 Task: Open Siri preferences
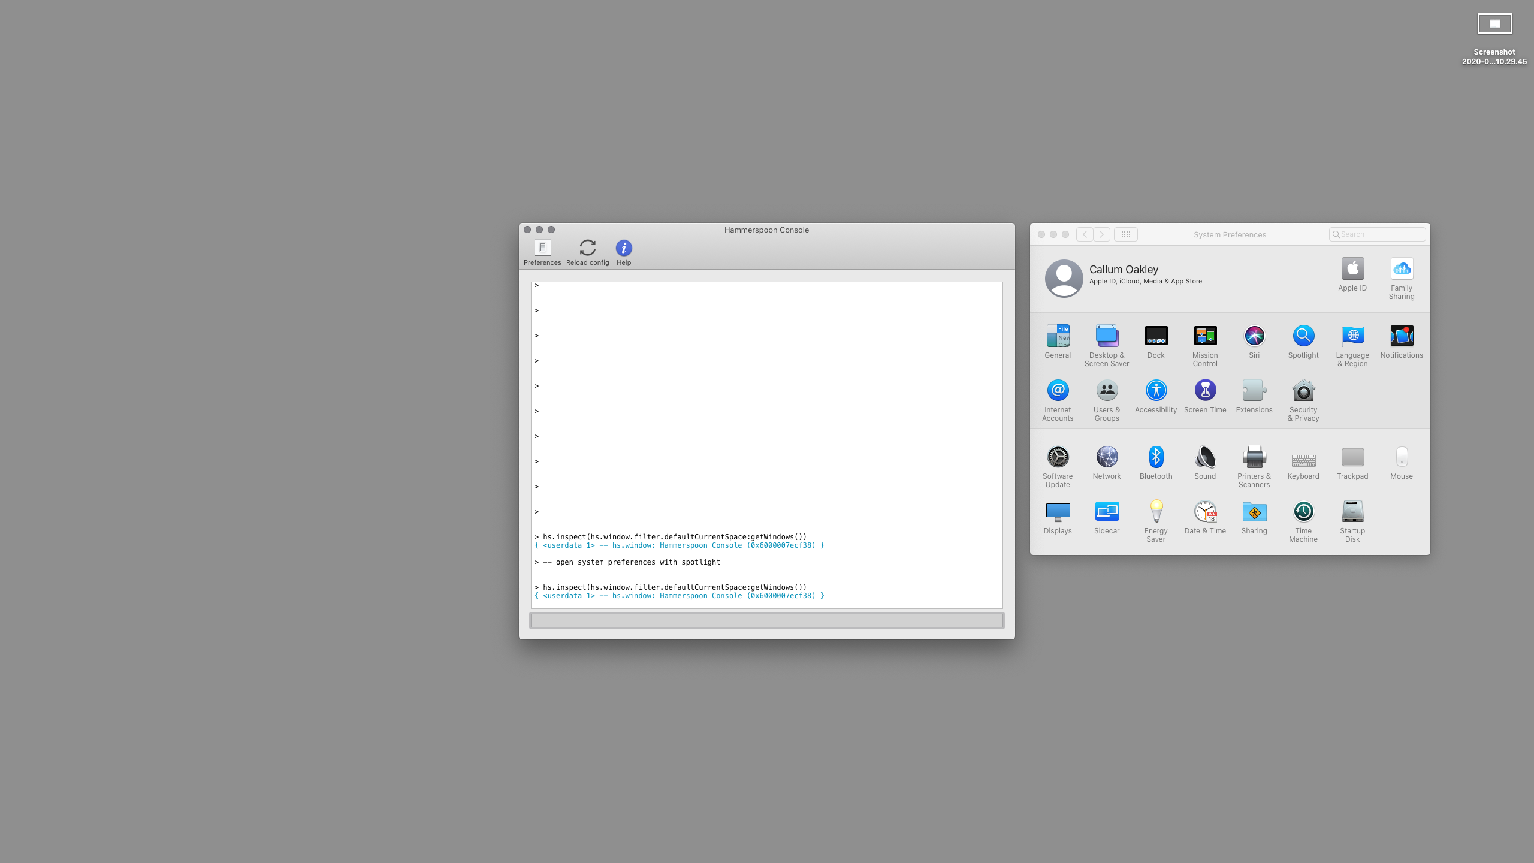point(1254,342)
